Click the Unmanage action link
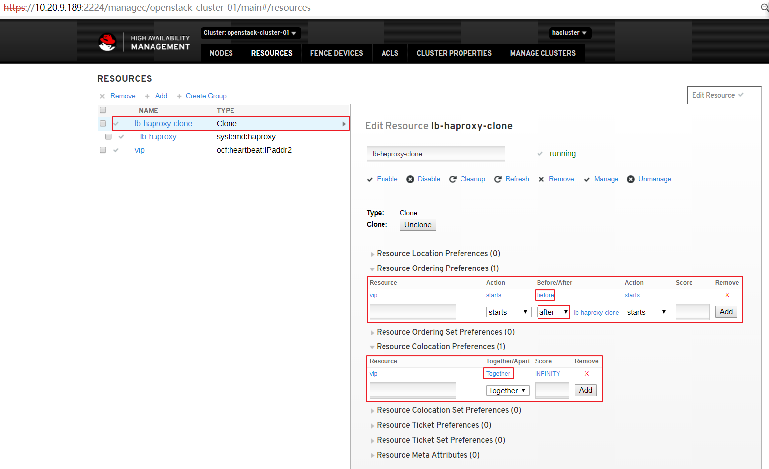This screenshot has height=469, width=769. coord(655,179)
